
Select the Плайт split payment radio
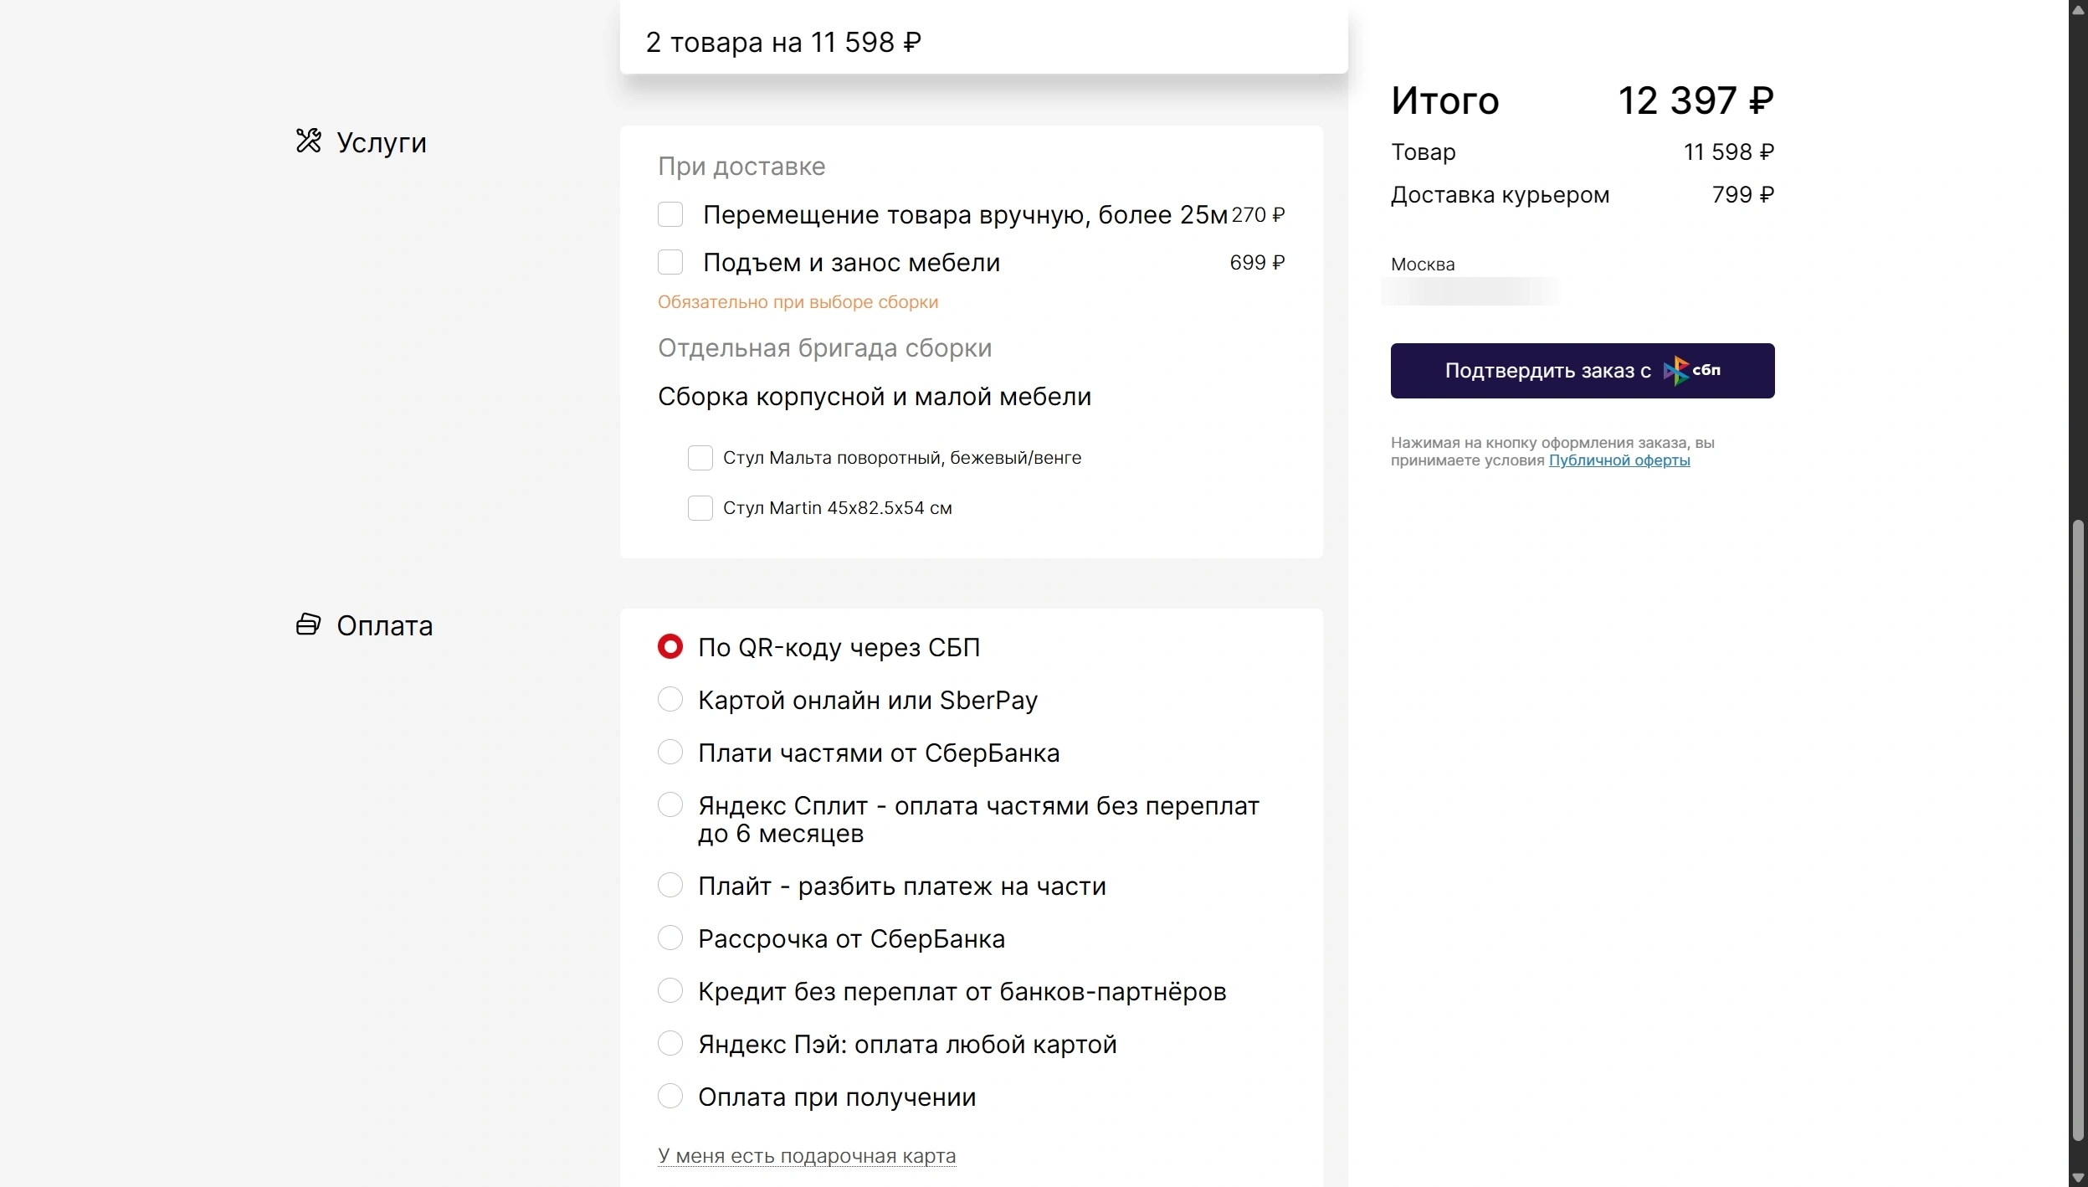(x=670, y=886)
